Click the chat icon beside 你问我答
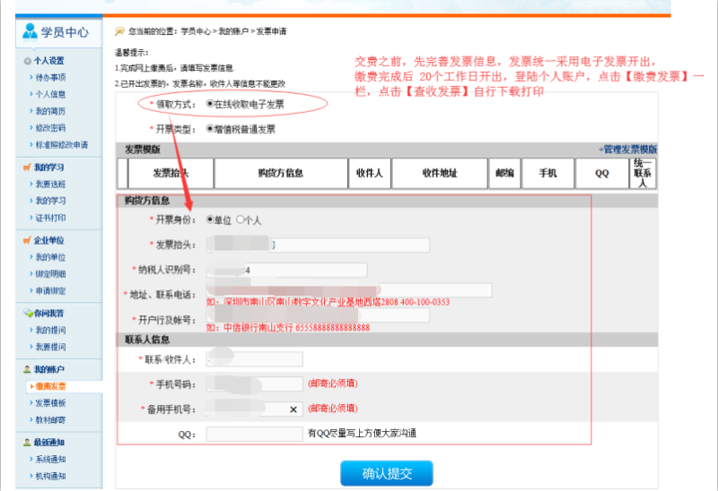718x491 pixels. point(27,314)
